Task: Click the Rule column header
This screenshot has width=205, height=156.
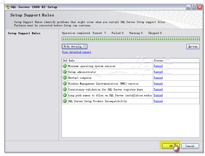Action: pyautogui.click(x=110, y=61)
